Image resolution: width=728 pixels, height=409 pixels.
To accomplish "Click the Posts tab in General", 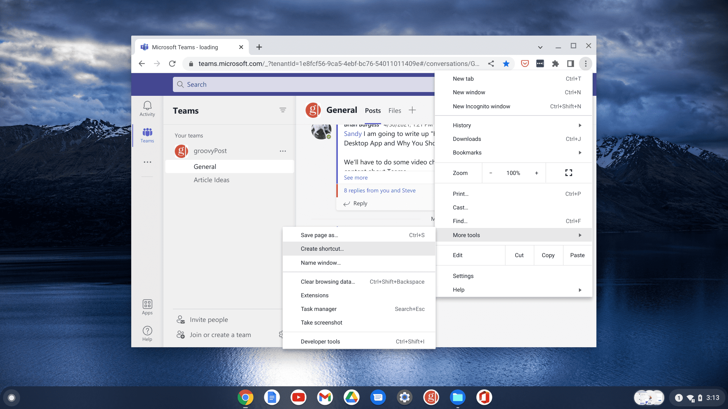I will tap(372, 110).
